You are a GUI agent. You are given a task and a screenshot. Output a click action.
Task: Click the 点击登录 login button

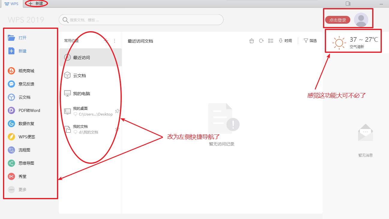coord(337,20)
